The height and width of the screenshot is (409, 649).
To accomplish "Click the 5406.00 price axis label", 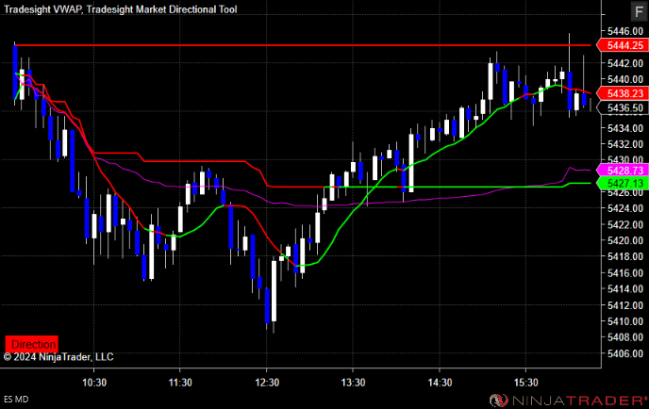I will pyautogui.click(x=625, y=353).
